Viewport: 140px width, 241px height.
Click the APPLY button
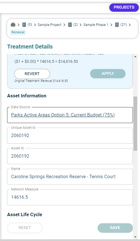[x=108, y=73]
